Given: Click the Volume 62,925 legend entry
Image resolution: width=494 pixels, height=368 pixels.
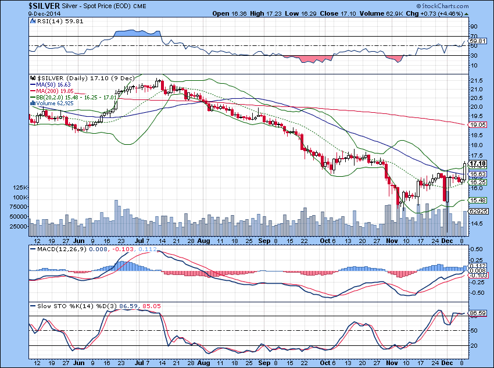Looking at the screenshot, I should click(x=55, y=103).
